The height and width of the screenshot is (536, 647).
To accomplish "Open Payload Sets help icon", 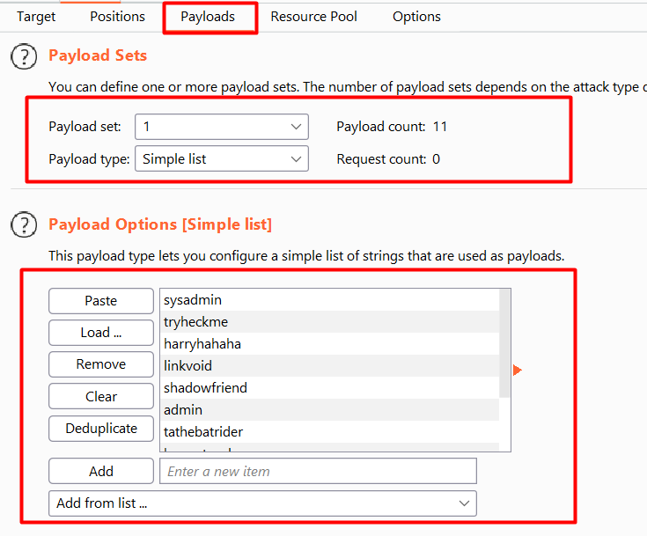I will click(24, 56).
